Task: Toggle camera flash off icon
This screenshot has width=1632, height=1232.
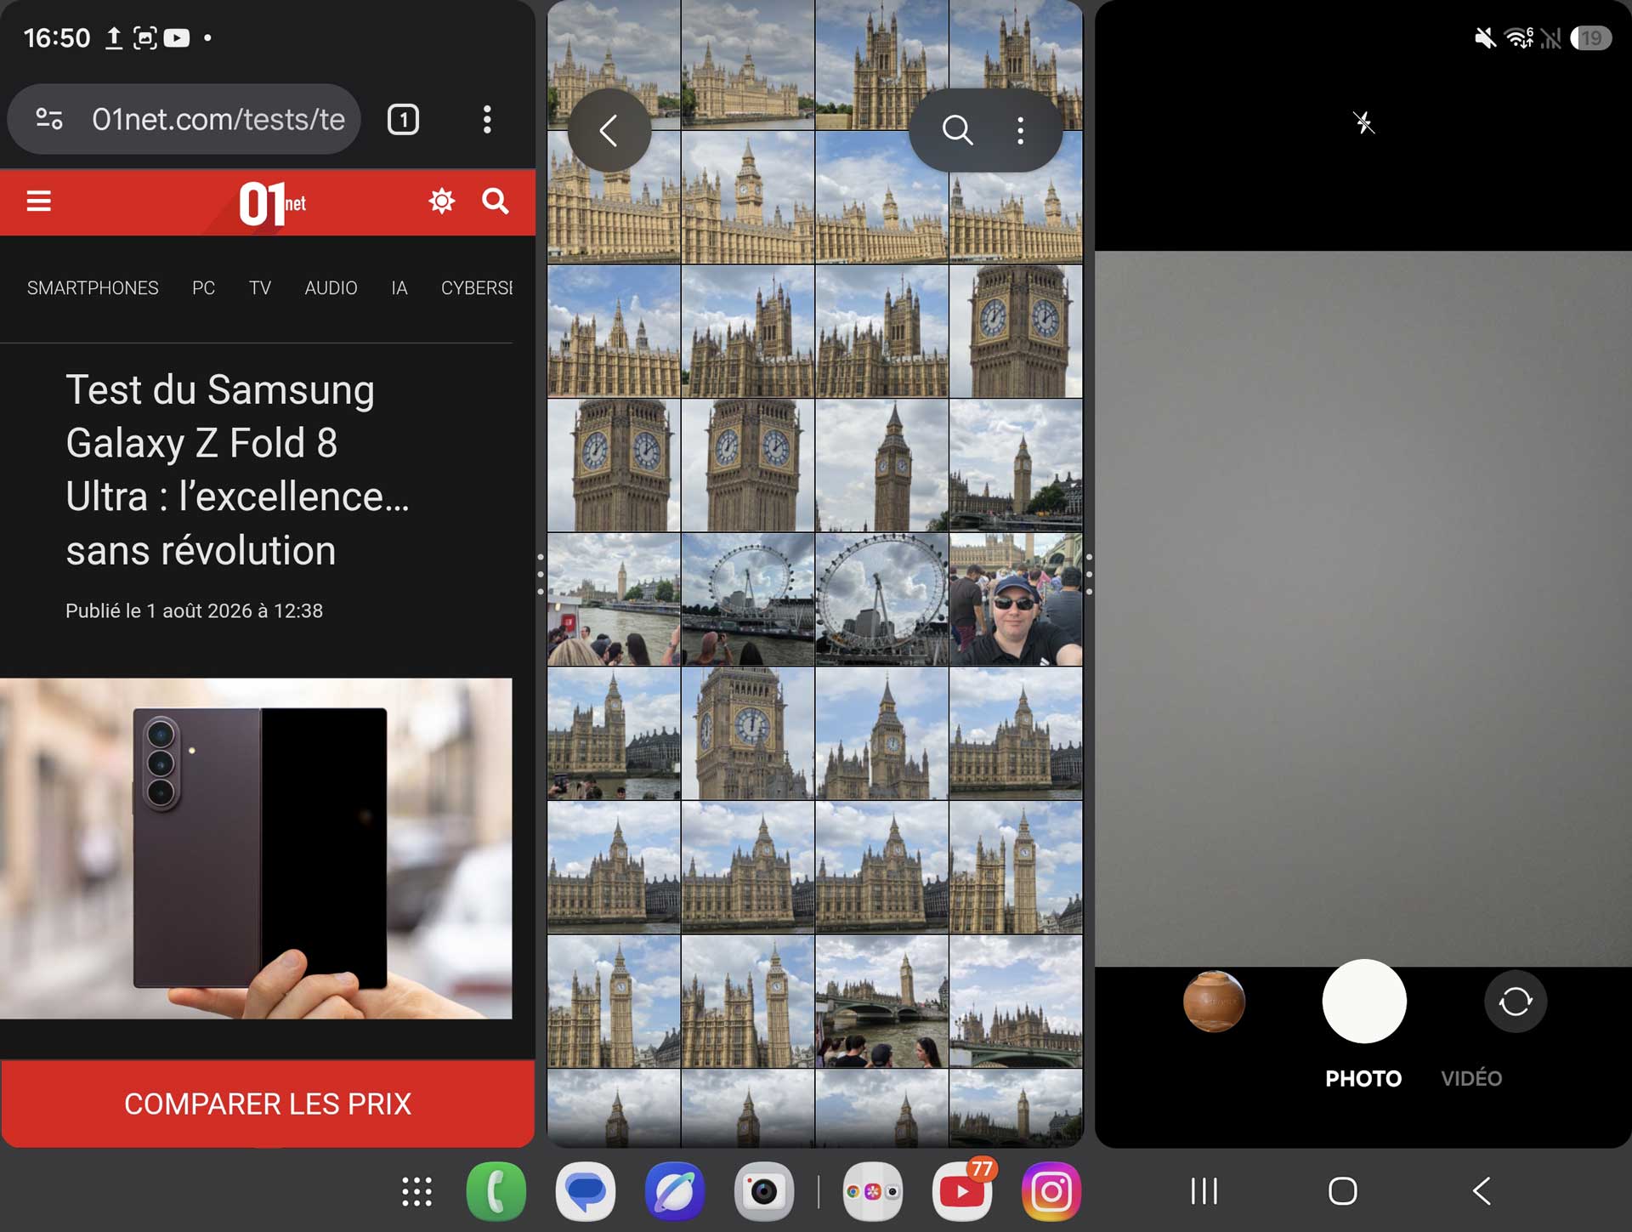Action: click(x=1363, y=122)
